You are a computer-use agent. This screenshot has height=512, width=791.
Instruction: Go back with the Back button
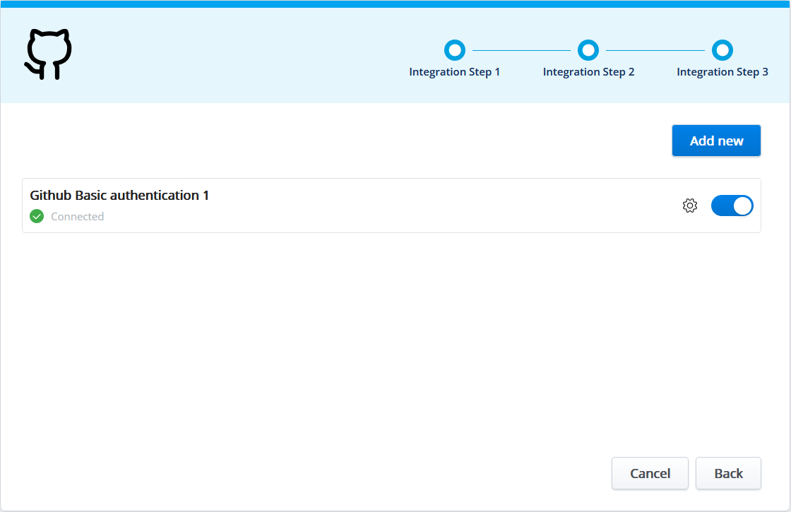(x=728, y=473)
